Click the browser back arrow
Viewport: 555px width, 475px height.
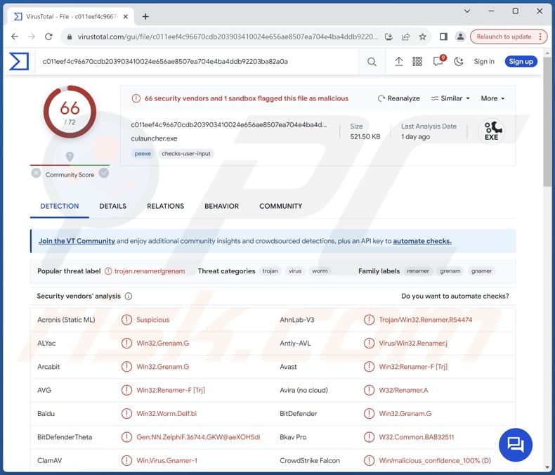[15, 37]
